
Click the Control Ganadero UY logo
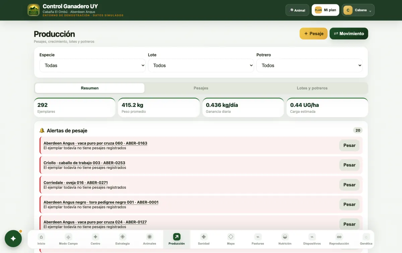[x=33, y=10]
